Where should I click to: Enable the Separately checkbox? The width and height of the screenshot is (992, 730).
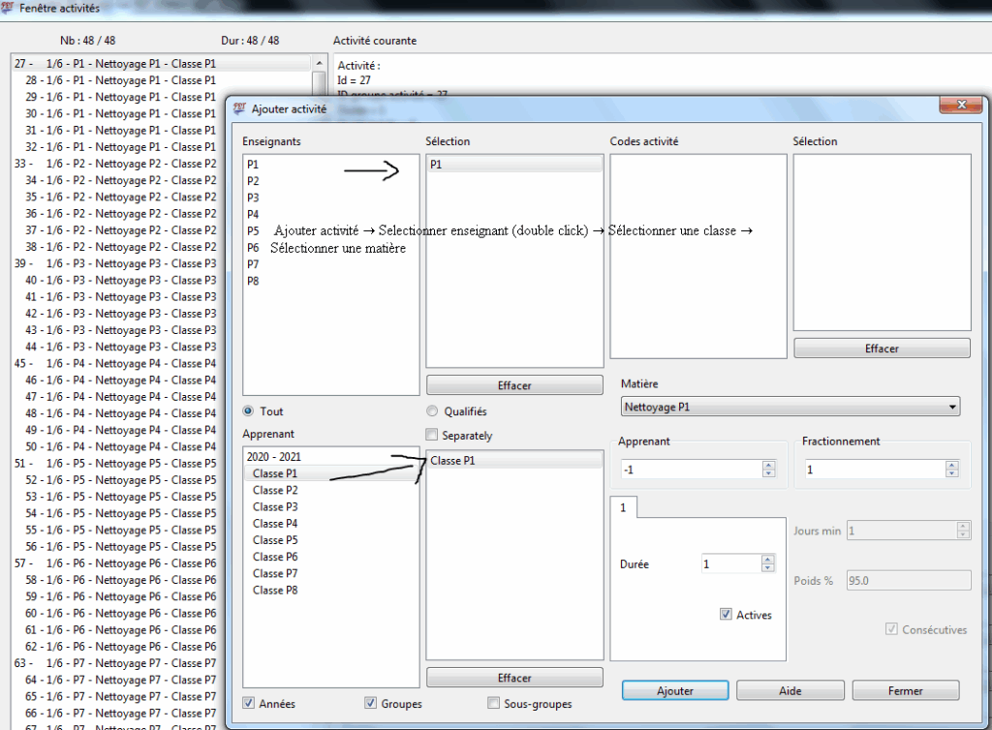point(432,436)
